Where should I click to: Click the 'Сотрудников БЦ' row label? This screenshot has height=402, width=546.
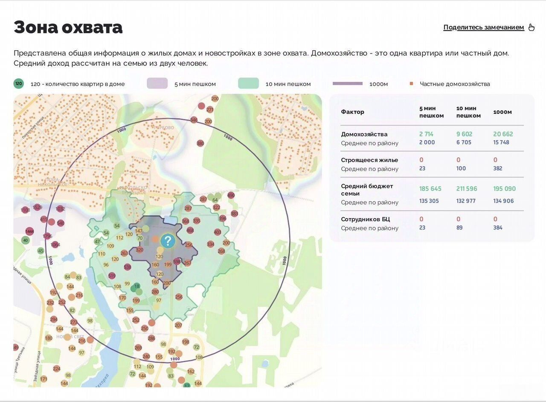[366, 220]
